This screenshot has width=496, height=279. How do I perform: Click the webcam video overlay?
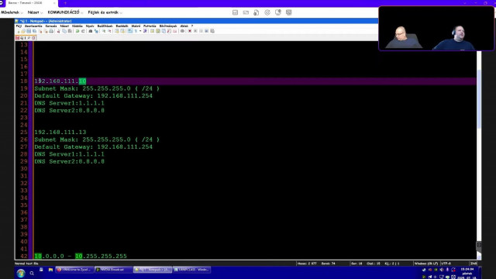tap(436, 28)
